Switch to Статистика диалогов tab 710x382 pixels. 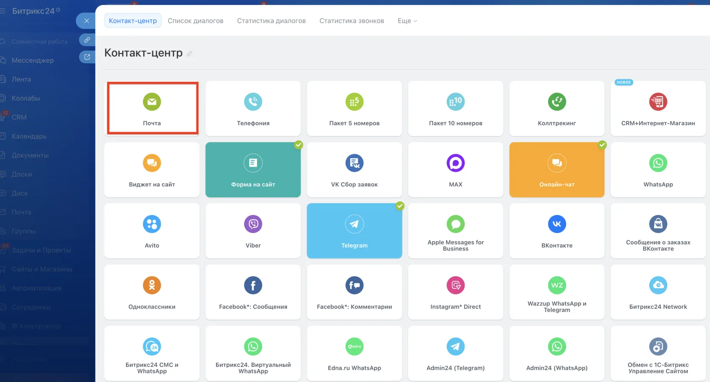(271, 21)
